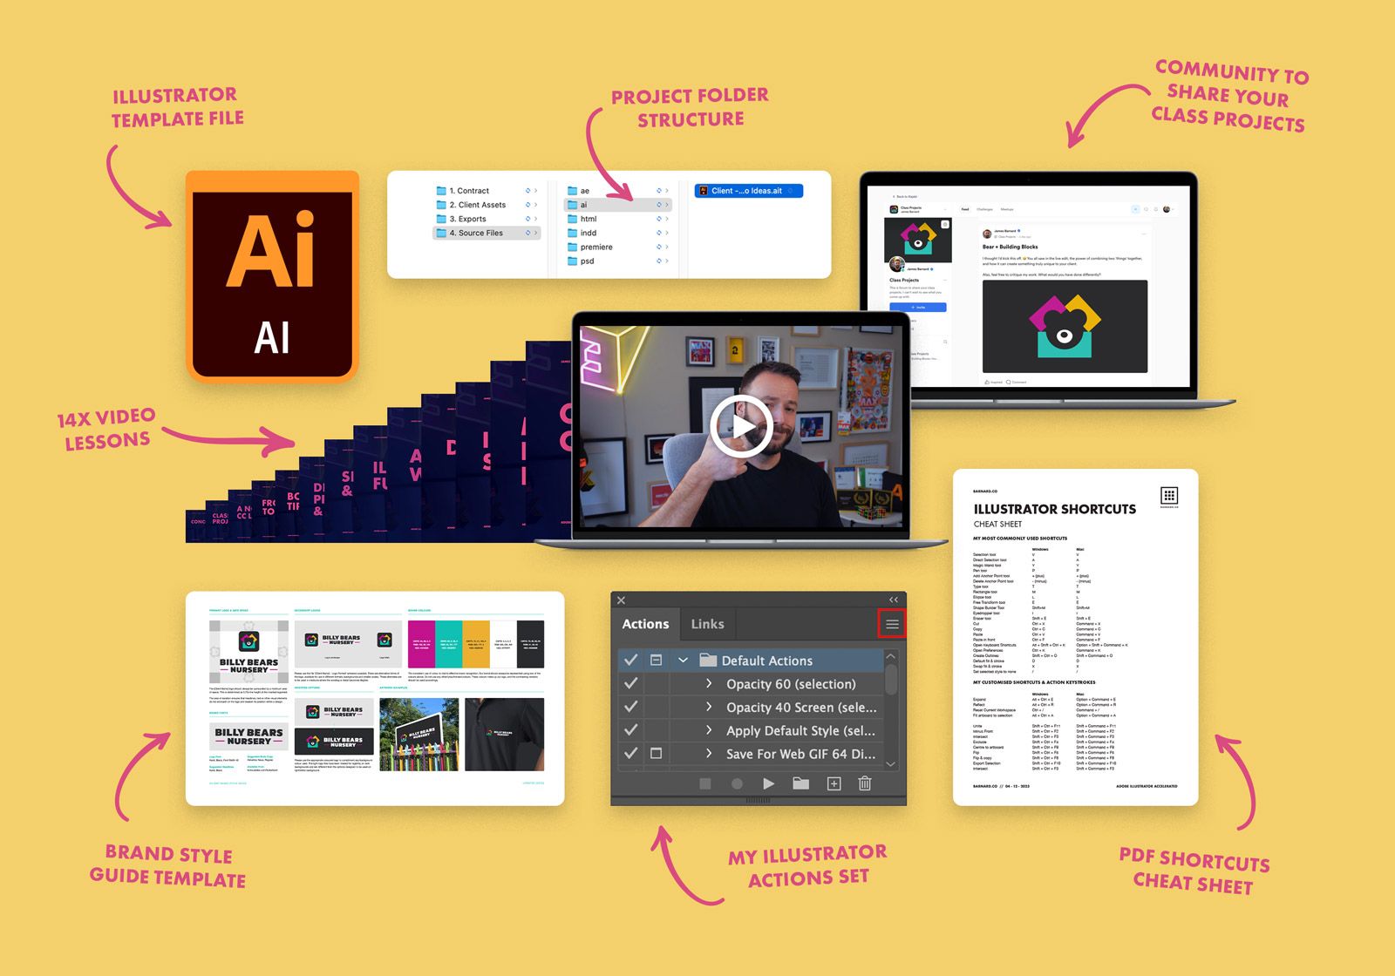This screenshot has height=976, width=1395.
Task: Select the Client Ideas.ait template file
Action: click(x=748, y=191)
